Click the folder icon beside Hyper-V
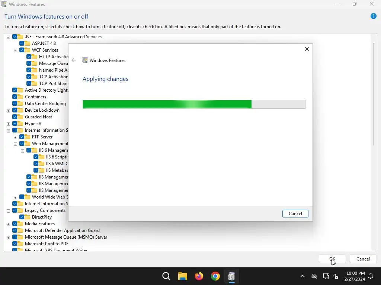The image size is (381, 285). click(20, 123)
